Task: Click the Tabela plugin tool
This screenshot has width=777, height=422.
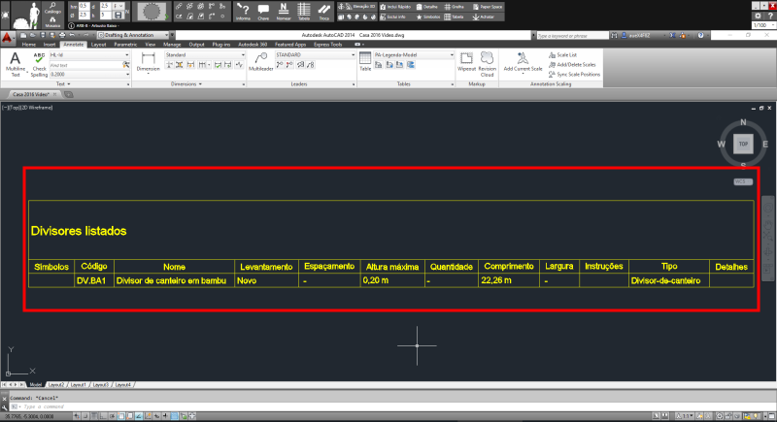Action: 304,12
